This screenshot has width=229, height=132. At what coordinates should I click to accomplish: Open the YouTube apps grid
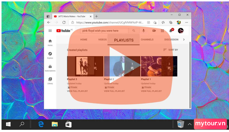162,31
